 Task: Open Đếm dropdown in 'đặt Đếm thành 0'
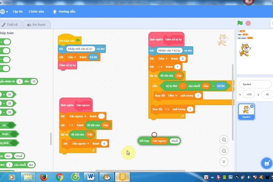[x=163, y=59]
